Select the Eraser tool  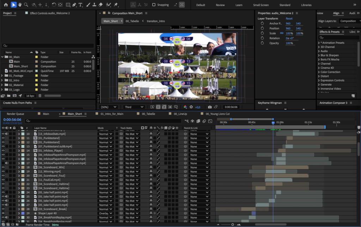(100, 5)
